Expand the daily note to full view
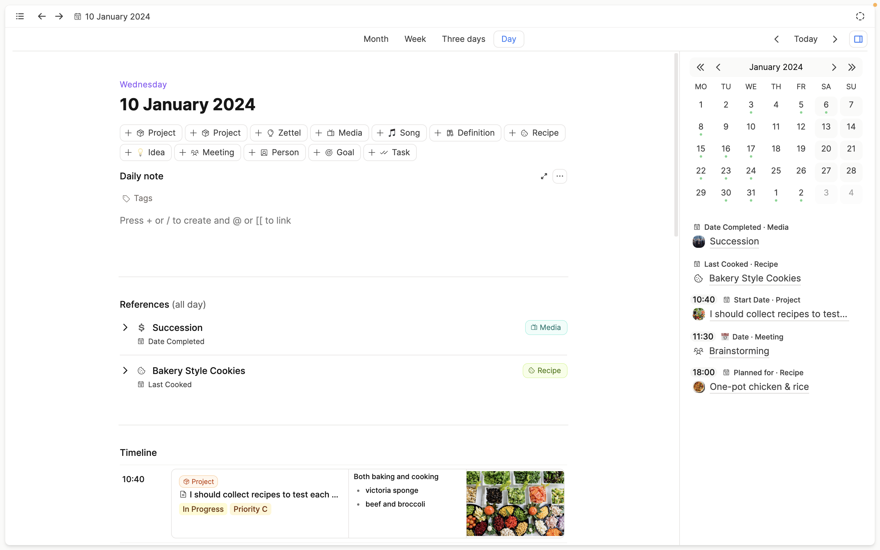Screen dimensions: 880x550 tap(544, 176)
